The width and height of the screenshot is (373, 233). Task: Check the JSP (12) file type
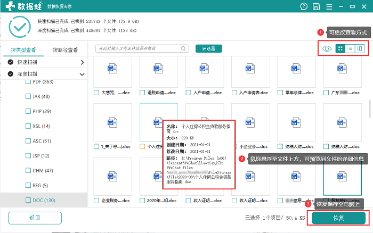[x=28, y=155]
